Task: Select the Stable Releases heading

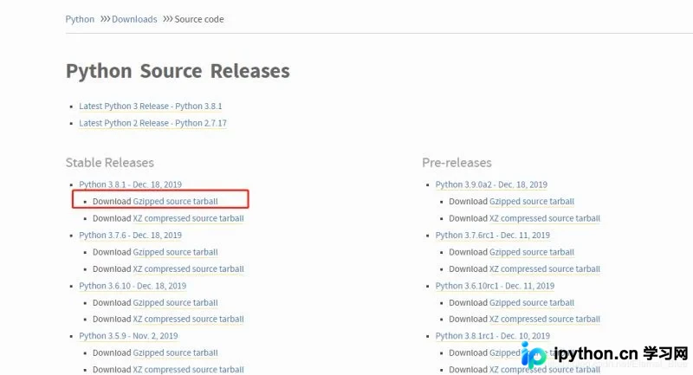Action: (x=110, y=163)
